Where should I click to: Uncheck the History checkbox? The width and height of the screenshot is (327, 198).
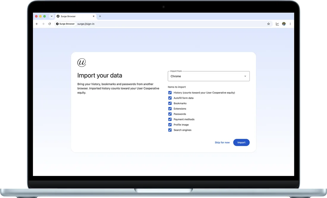point(170,93)
